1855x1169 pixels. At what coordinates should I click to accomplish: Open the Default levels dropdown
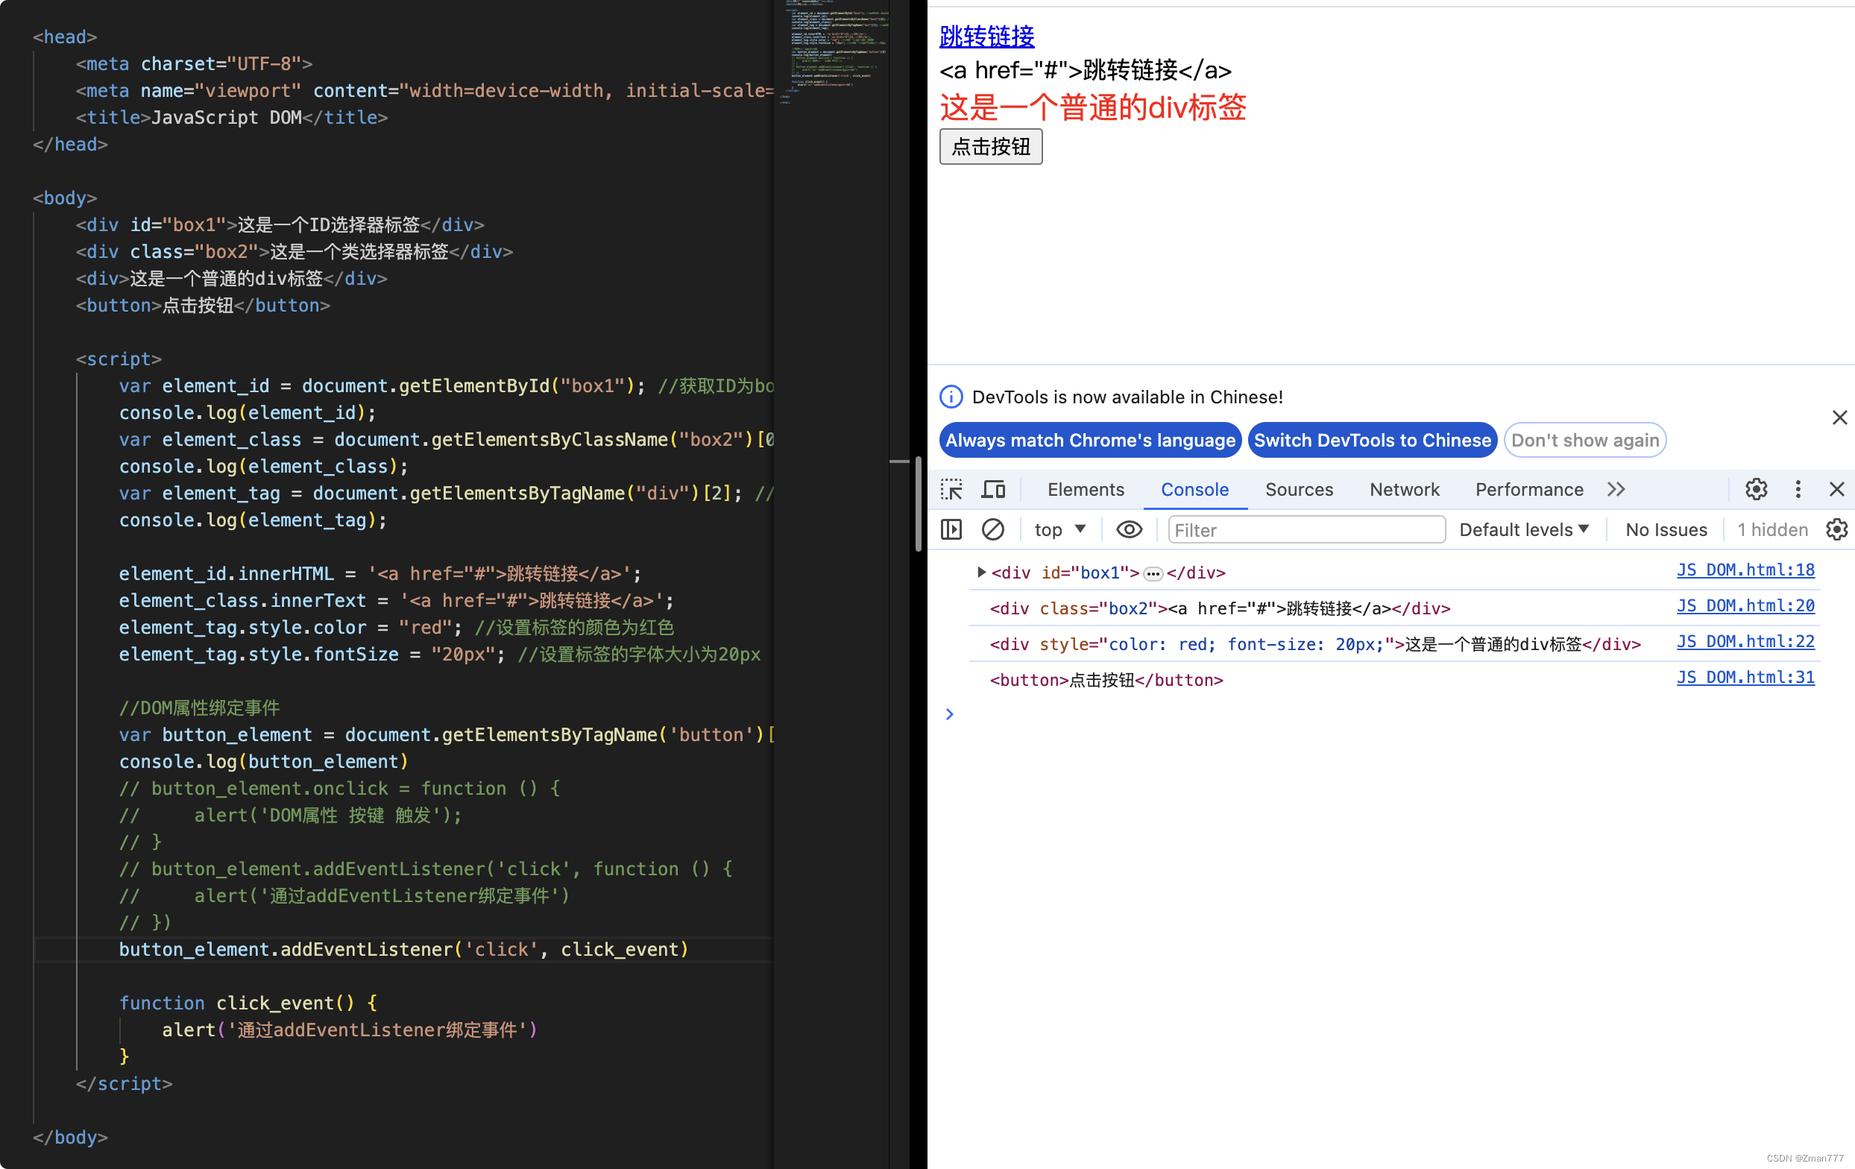(1523, 529)
